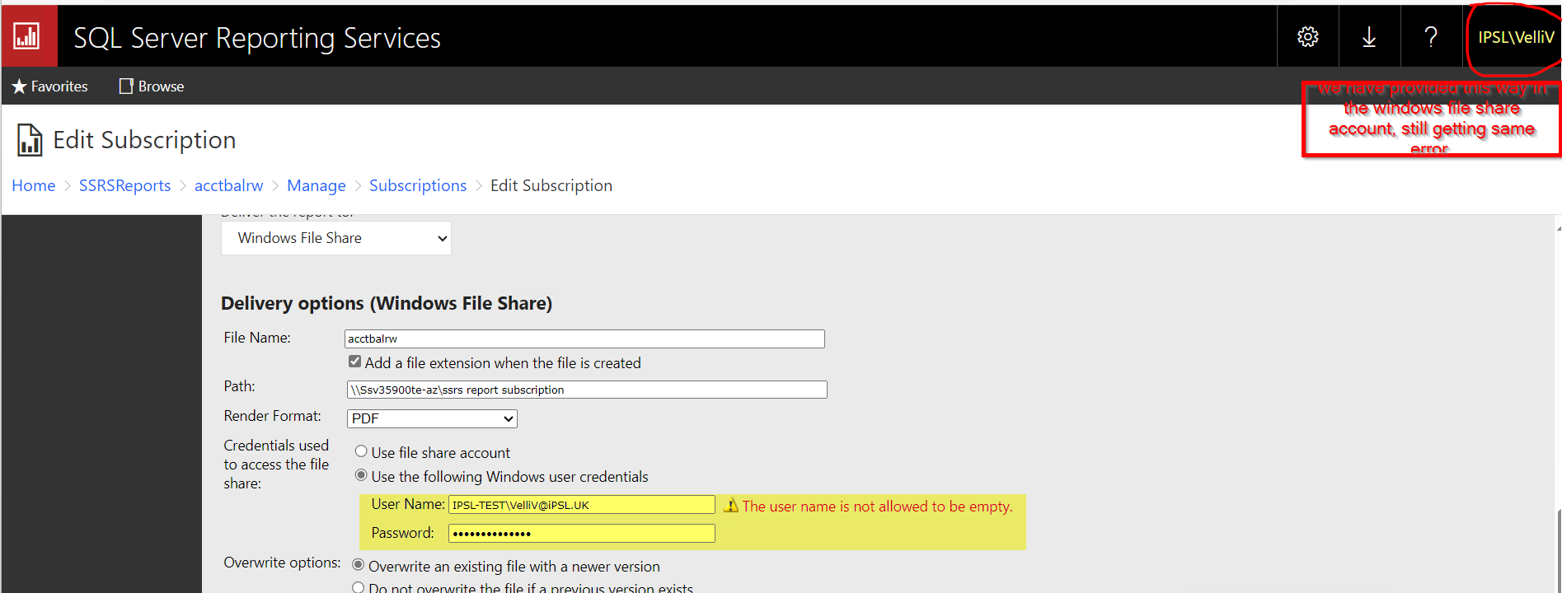The image size is (1562, 593).
Task: Click the 'Delivery options (Windows File Share)' heading
Action: pyautogui.click(x=387, y=303)
